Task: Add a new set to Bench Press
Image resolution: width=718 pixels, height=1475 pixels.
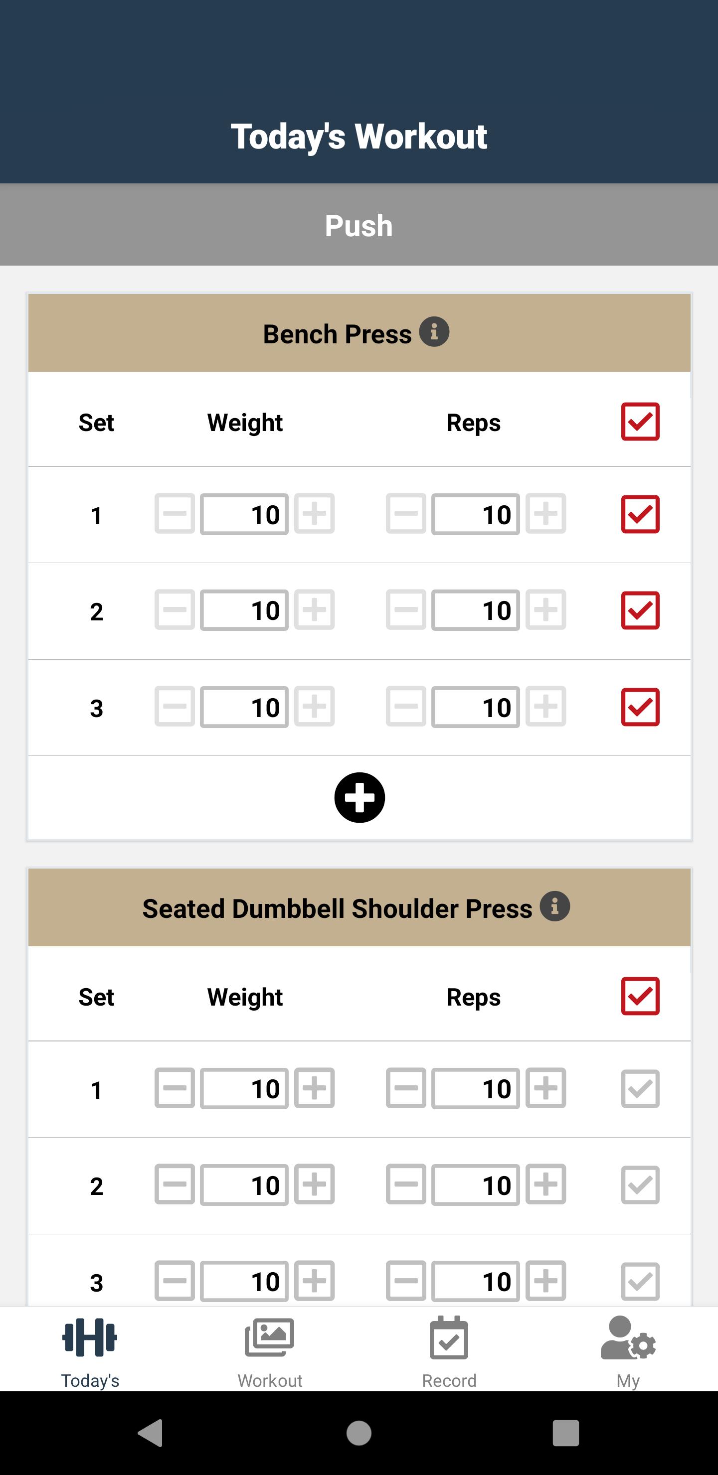Action: [x=359, y=797]
